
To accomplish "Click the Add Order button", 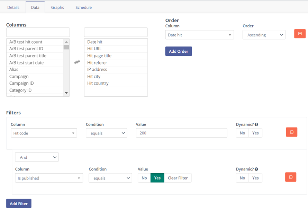I will 178,51.
